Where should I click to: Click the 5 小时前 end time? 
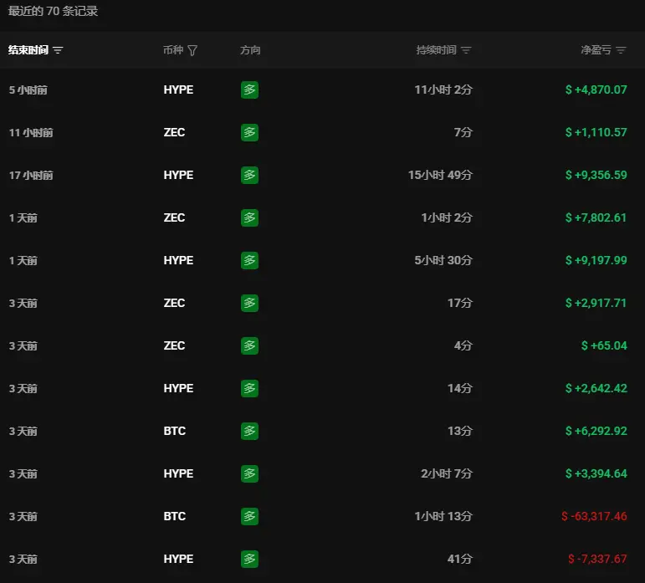[x=28, y=90]
